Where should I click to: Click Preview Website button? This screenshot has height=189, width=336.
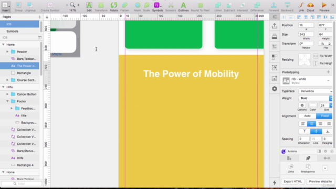[320, 181]
